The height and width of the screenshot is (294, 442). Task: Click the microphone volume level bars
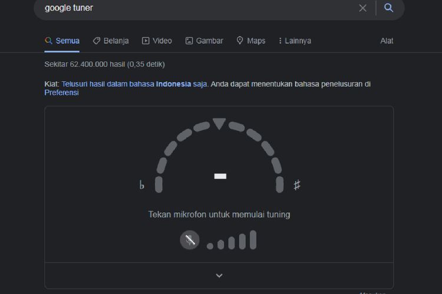click(x=232, y=240)
